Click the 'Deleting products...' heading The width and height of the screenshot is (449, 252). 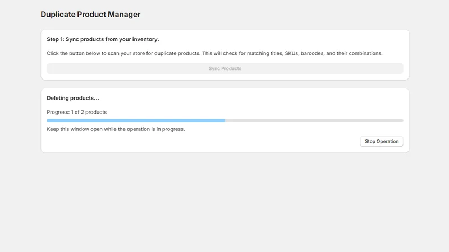click(73, 98)
